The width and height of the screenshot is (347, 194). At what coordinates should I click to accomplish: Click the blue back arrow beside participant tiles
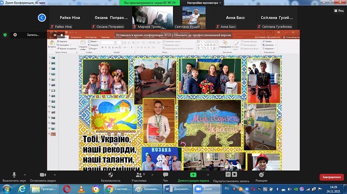[42, 18]
